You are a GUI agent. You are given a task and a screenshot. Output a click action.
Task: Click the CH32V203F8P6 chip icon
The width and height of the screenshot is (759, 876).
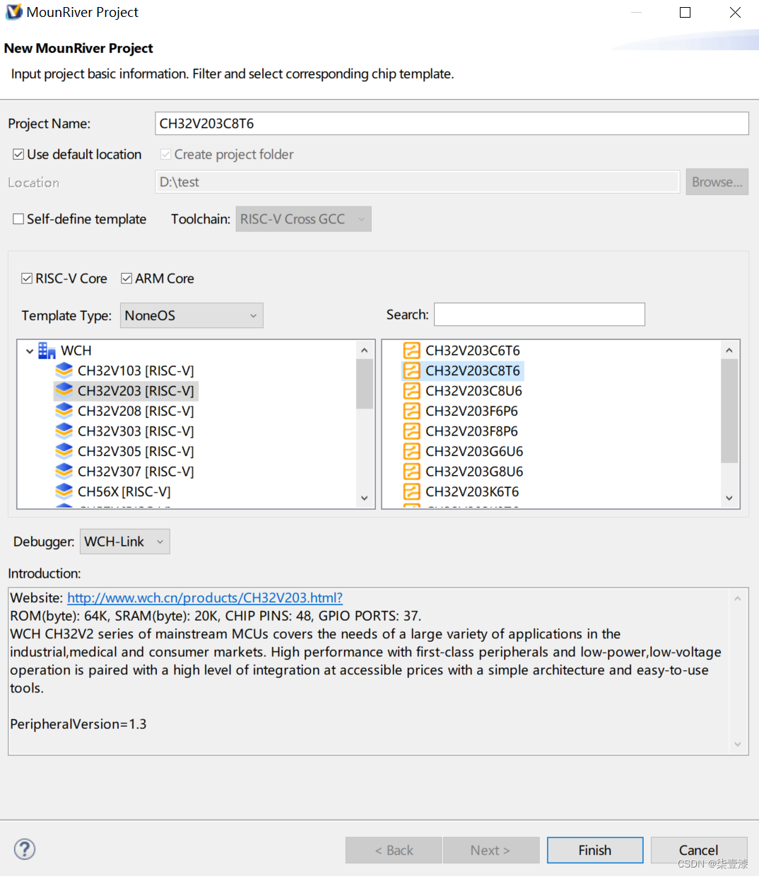(412, 431)
